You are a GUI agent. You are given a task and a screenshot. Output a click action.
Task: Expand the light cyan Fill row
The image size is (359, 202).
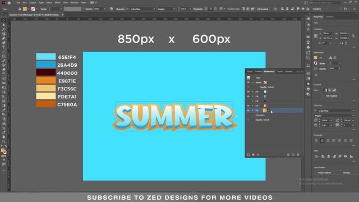(253, 91)
